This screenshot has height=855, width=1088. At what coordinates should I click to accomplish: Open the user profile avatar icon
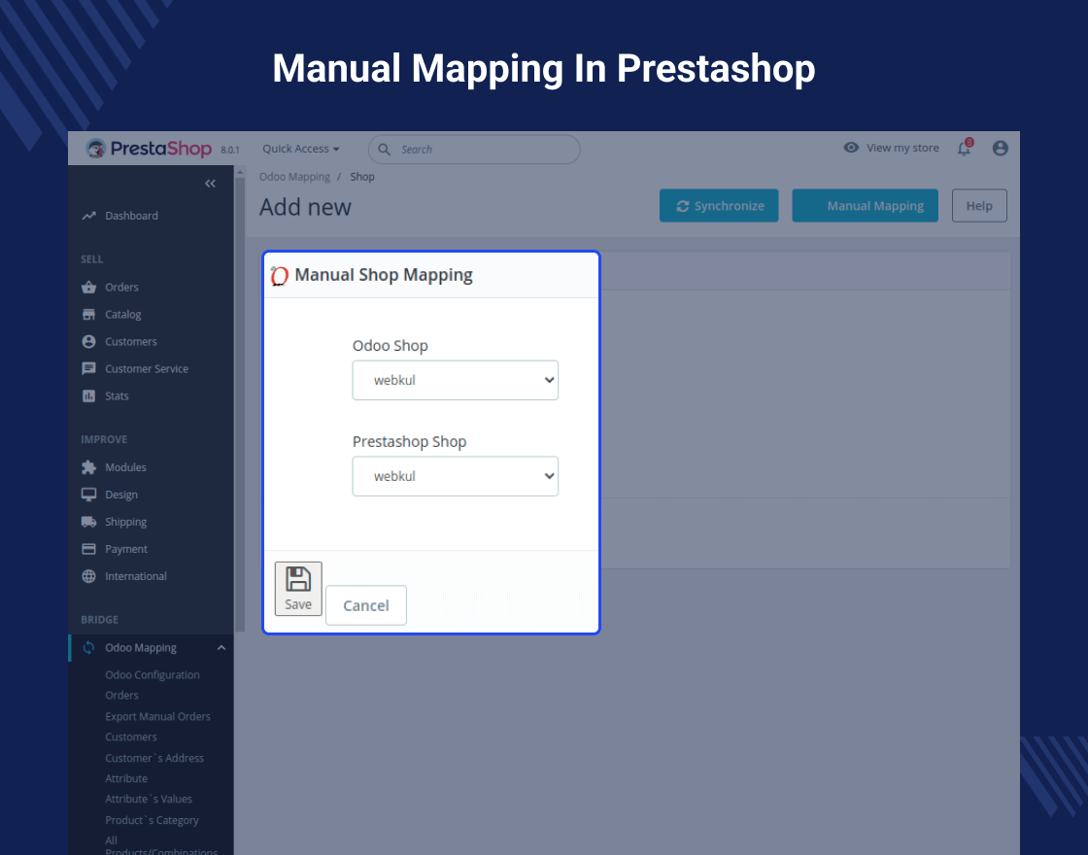1000,148
